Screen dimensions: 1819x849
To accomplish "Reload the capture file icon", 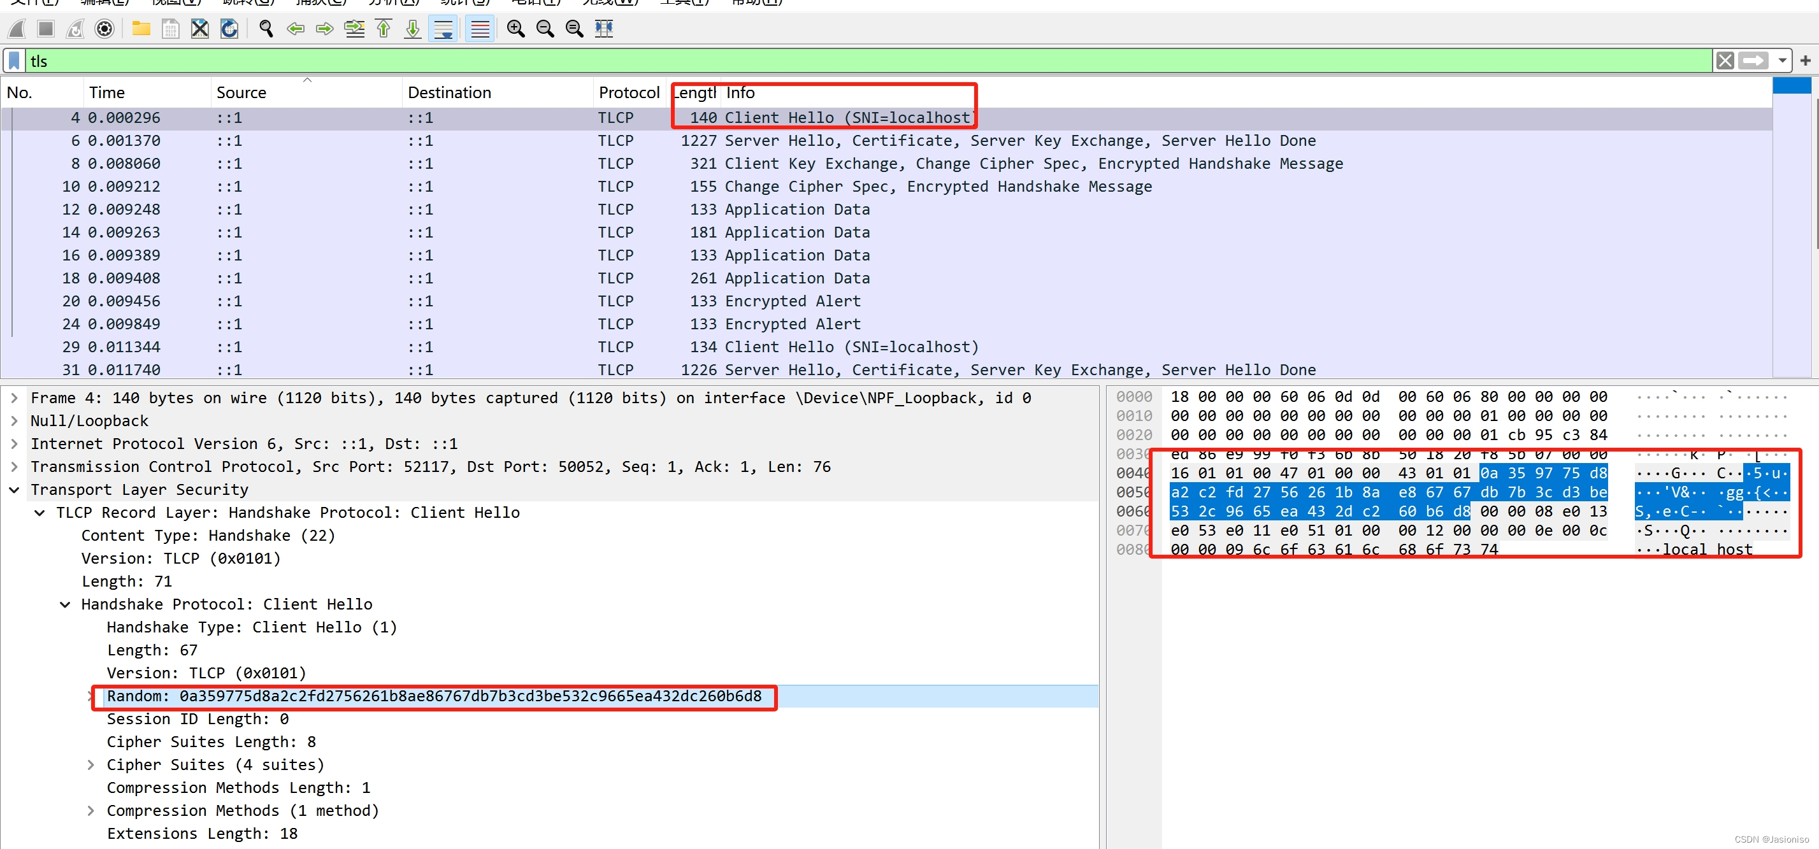I will tap(229, 29).
